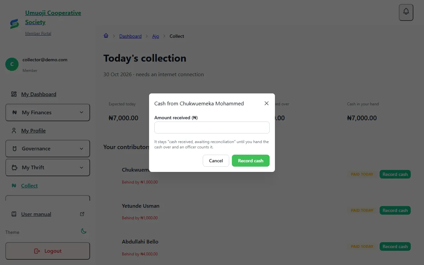Click the My Dashboard grid icon
The height and width of the screenshot is (265, 424).
pos(14,94)
